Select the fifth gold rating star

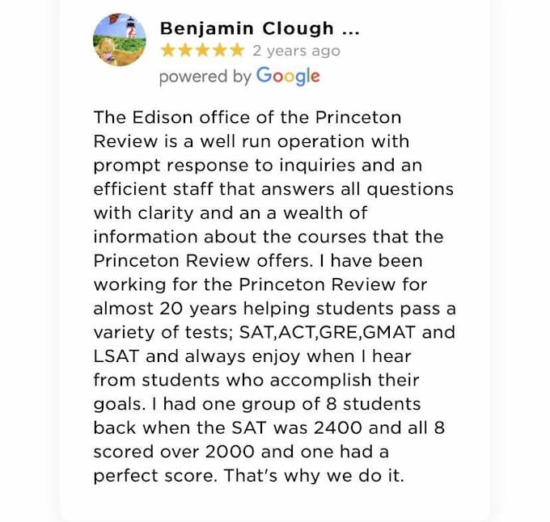pyautogui.click(x=237, y=51)
